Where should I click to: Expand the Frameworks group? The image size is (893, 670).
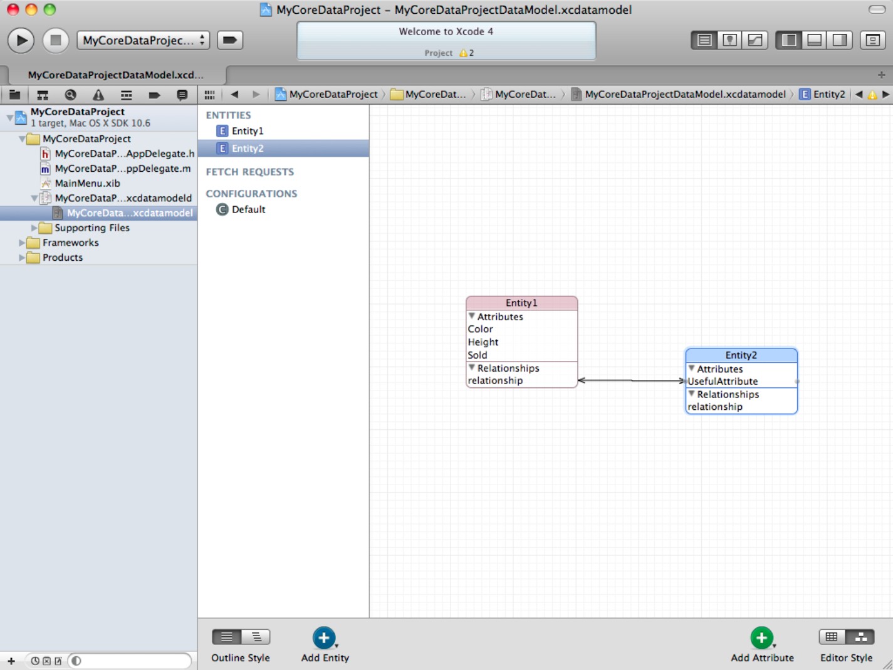tap(23, 243)
